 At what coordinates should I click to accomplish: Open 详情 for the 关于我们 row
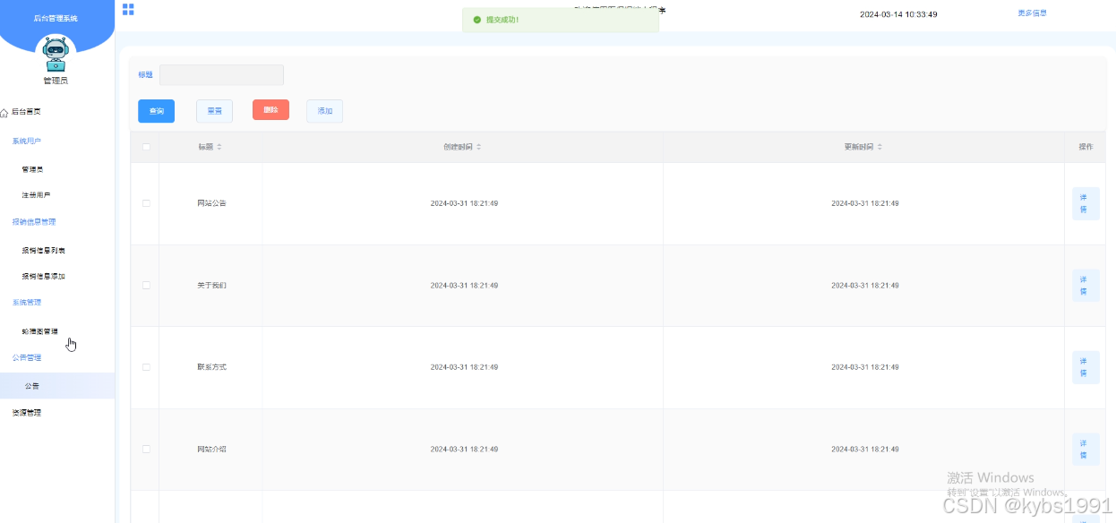(x=1086, y=285)
